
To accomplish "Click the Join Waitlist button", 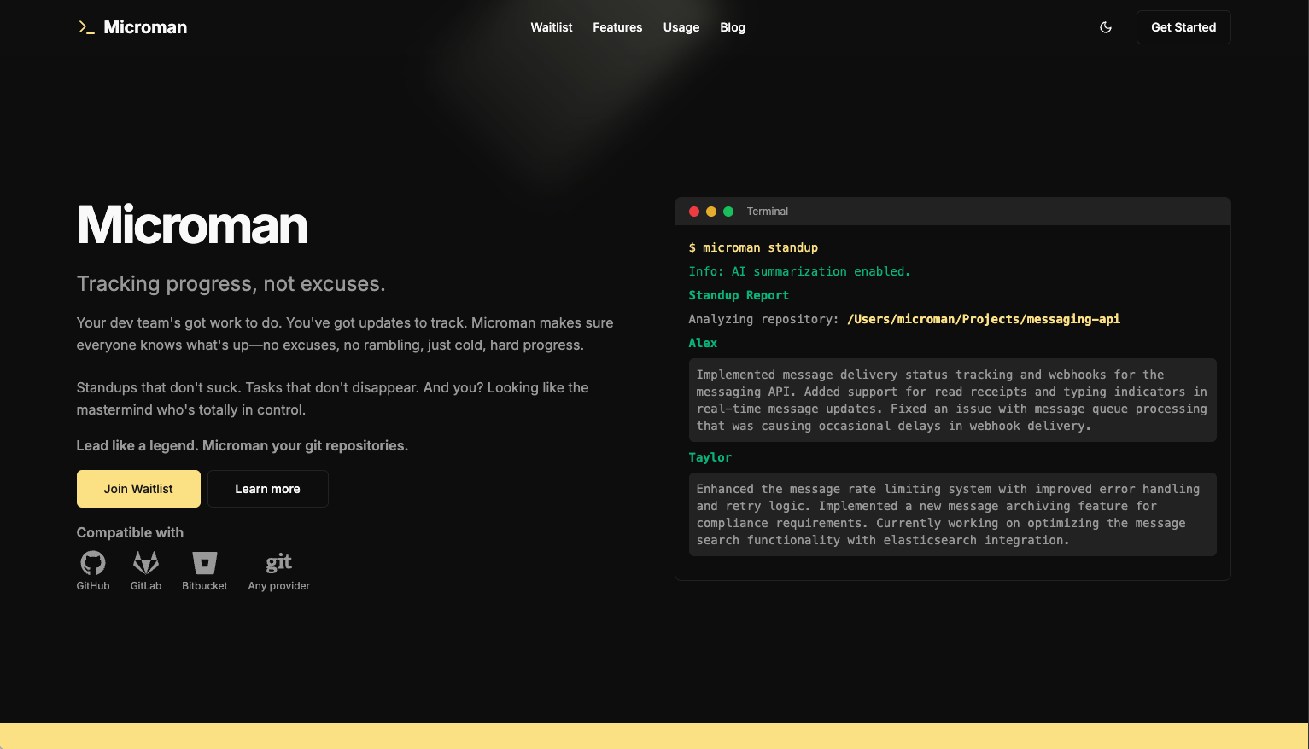I will pos(138,489).
